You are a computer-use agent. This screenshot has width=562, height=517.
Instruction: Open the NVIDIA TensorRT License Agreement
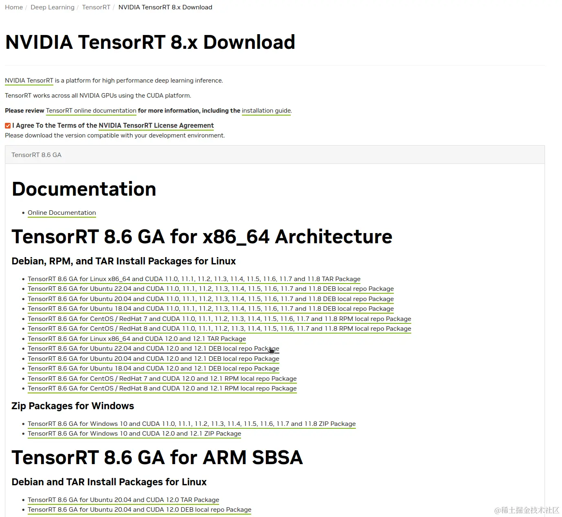(156, 125)
